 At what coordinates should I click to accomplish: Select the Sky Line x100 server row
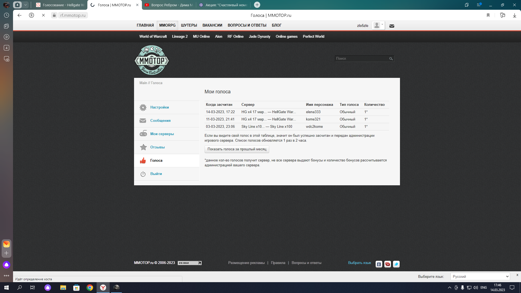tap(297, 127)
